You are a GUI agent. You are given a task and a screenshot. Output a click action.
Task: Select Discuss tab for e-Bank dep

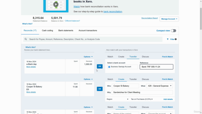click(145, 57)
